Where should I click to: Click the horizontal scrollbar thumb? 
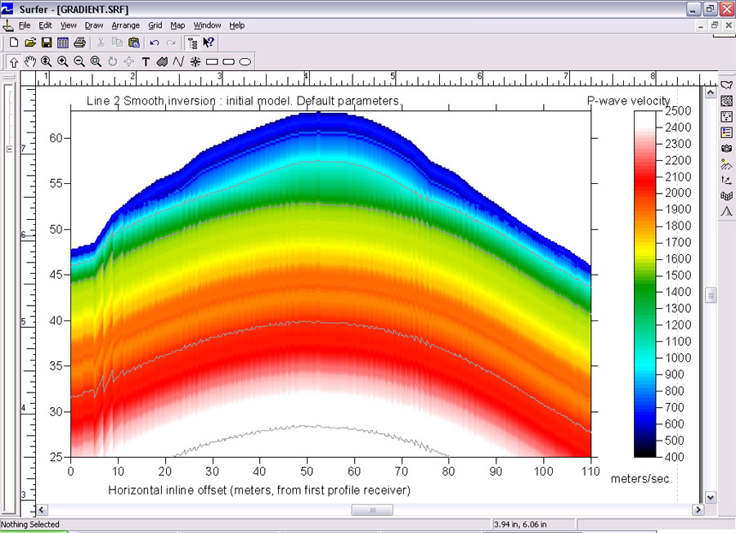(372, 510)
